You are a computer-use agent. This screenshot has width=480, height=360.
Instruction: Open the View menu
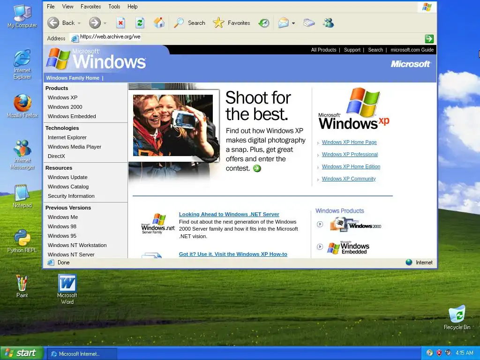[x=67, y=7]
